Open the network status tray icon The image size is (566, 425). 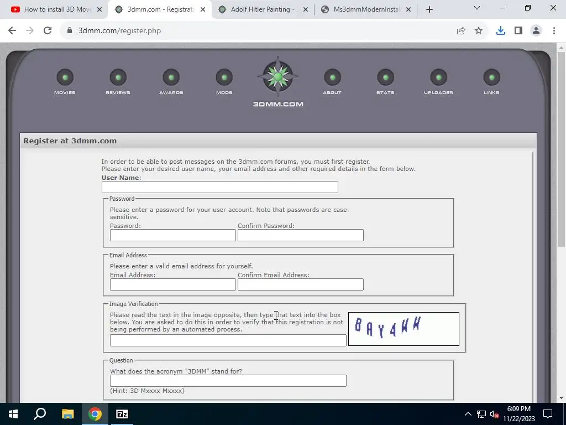(481, 414)
